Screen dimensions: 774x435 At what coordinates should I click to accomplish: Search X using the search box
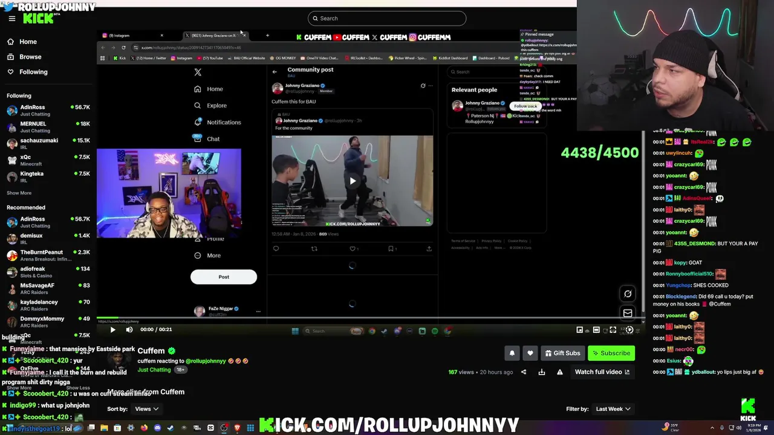point(496,72)
